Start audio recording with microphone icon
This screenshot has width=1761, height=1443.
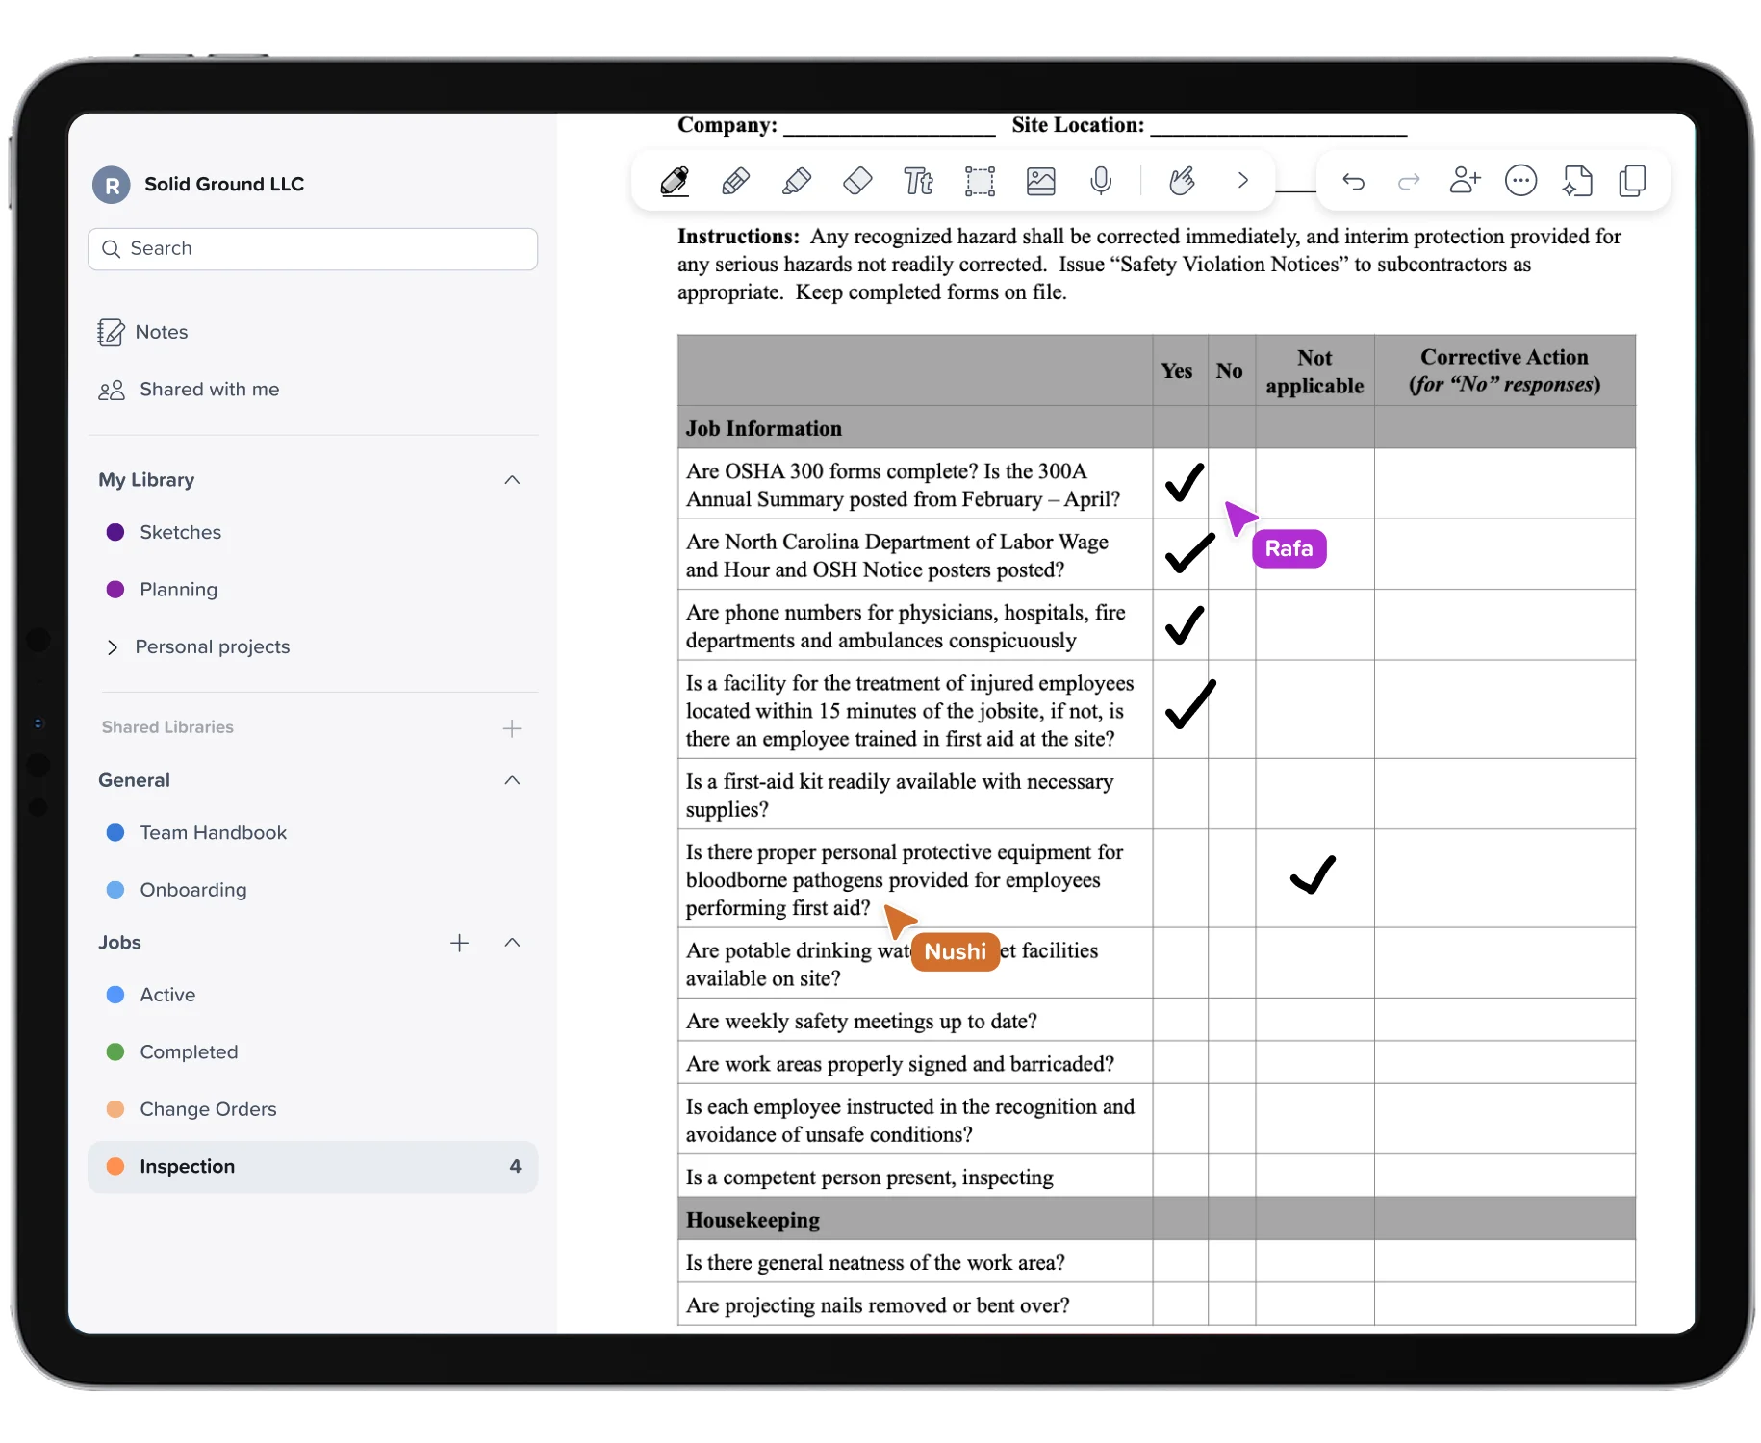1101,181
